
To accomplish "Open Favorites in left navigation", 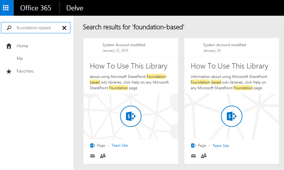I will [25, 71].
